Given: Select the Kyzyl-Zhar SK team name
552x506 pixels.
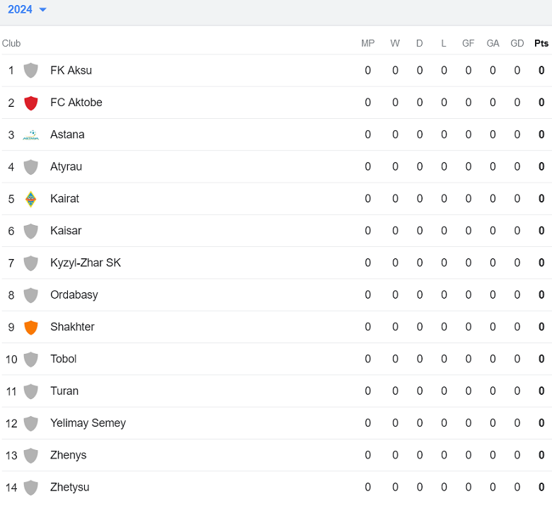Looking at the screenshot, I should 86,263.
